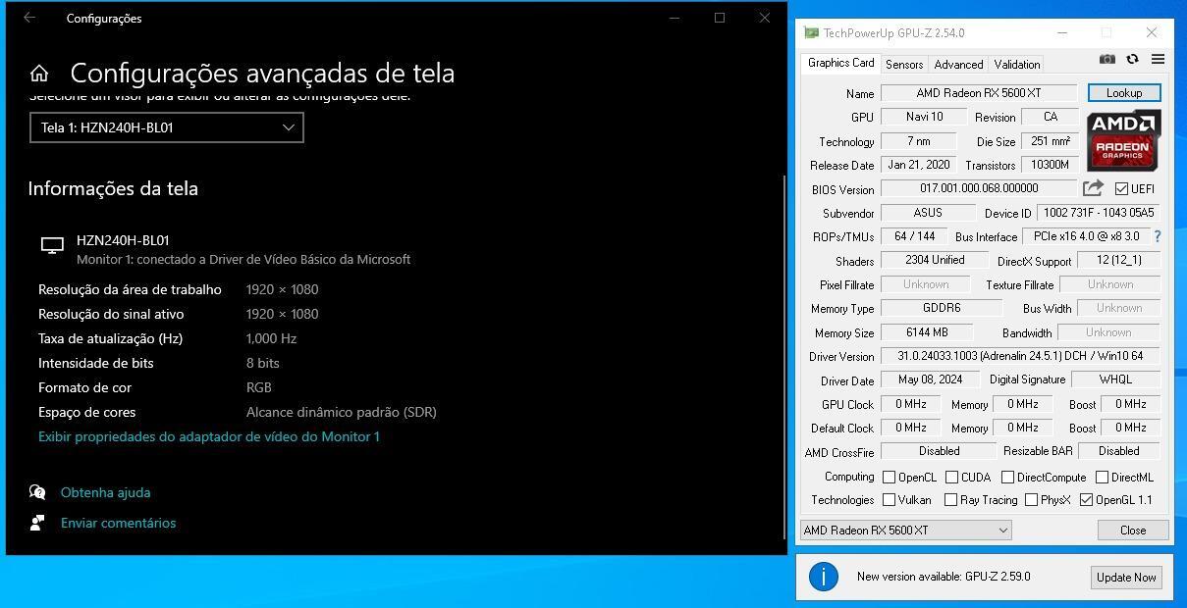Toggle the UEFI checkbox
This screenshot has height=608, width=1187.
[1121, 188]
